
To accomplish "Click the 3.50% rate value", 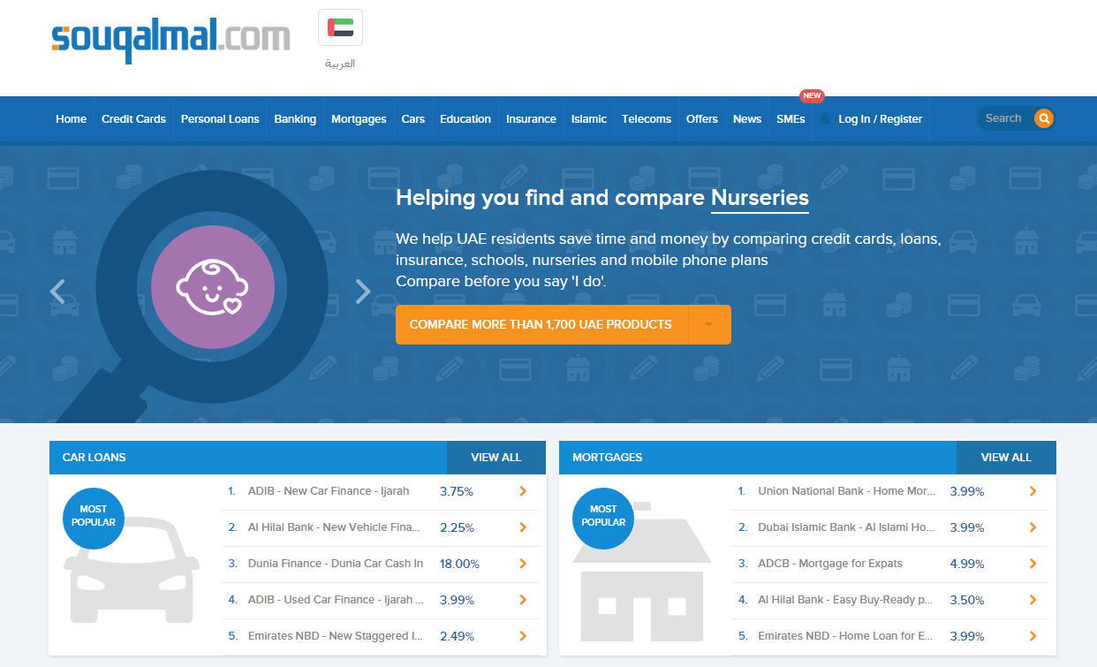I will pyautogui.click(x=967, y=600).
